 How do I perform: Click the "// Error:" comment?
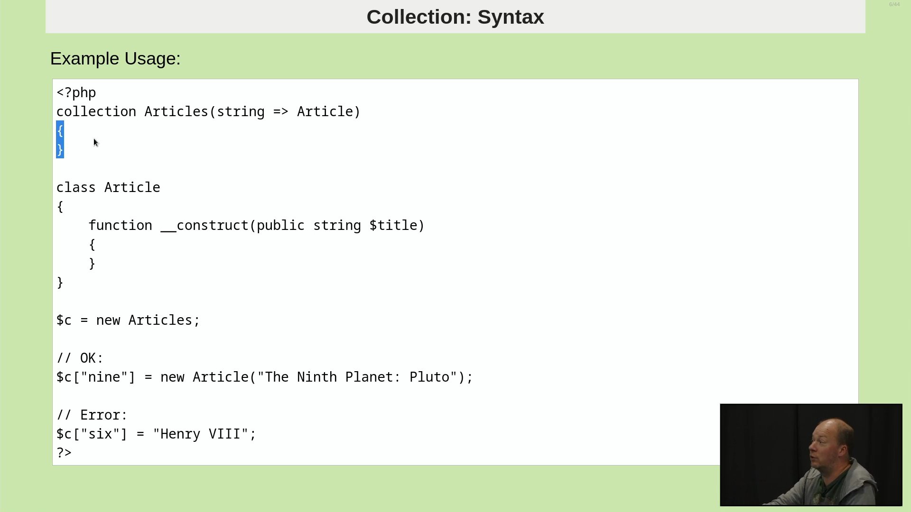tap(92, 415)
